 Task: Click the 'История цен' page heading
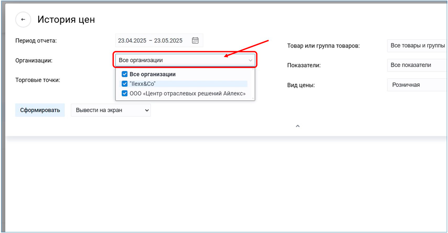66,20
